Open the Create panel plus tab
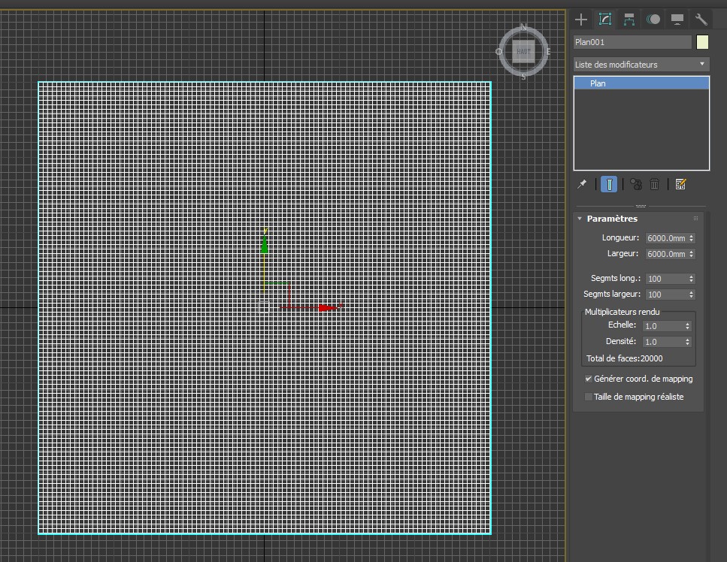The width and height of the screenshot is (727, 562). click(x=581, y=20)
